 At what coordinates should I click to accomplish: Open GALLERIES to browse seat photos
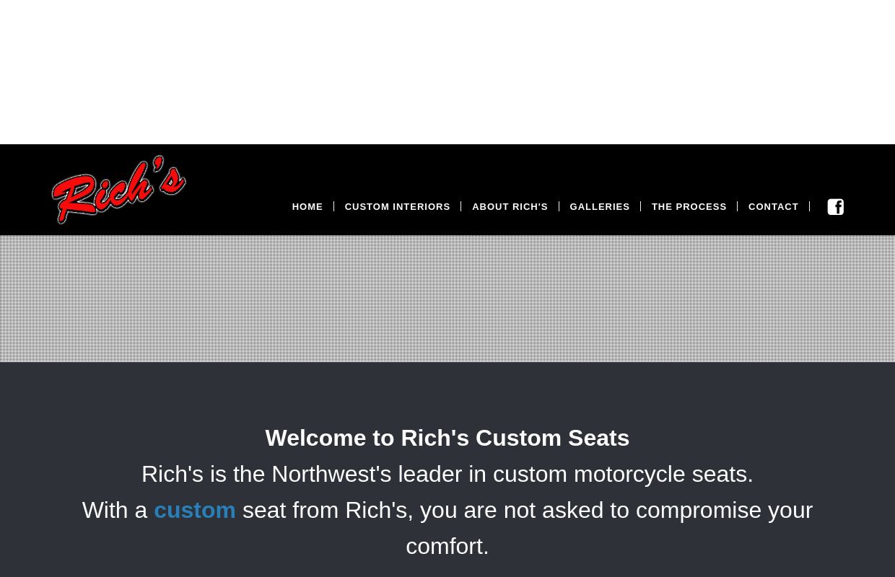point(599,206)
